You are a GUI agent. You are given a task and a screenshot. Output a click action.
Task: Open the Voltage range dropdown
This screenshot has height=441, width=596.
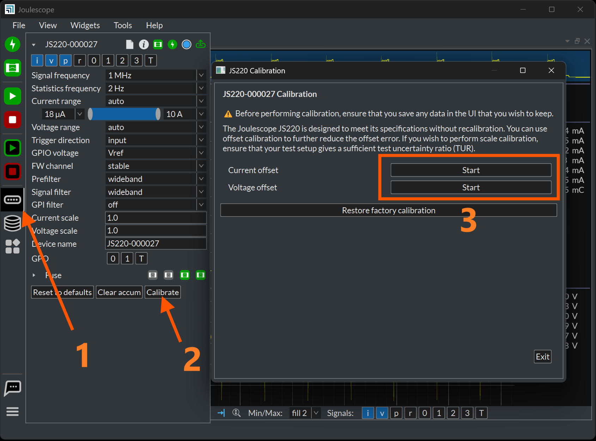point(156,127)
